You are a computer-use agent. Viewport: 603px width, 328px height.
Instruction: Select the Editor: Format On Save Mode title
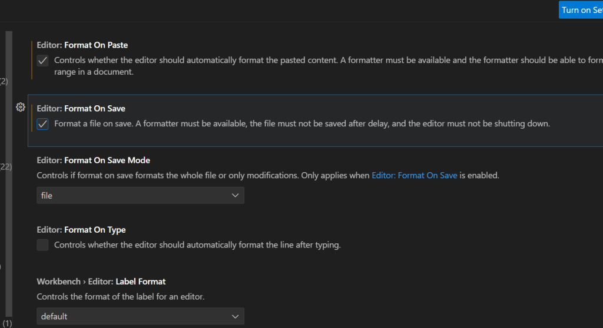[93, 160]
